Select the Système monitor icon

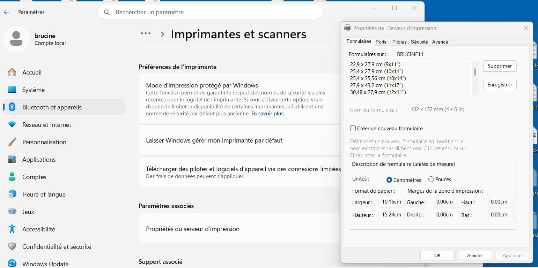[12, 90]
